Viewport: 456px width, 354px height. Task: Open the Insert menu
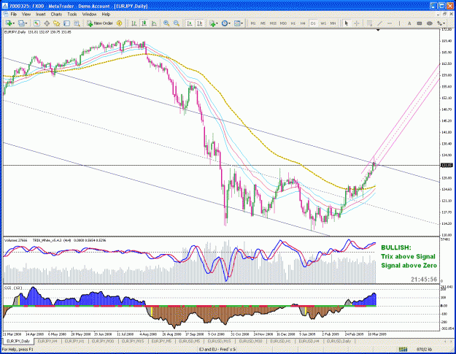pos(41,15)
